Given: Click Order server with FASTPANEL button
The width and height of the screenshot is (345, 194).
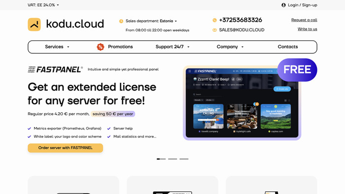Looking at the screenshot, I should (x=66, y=148).
